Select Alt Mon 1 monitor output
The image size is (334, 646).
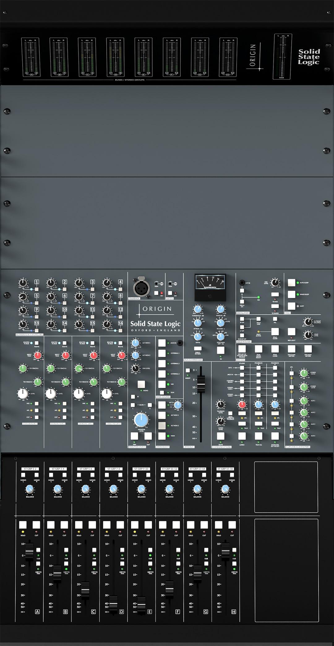point(162,415)
